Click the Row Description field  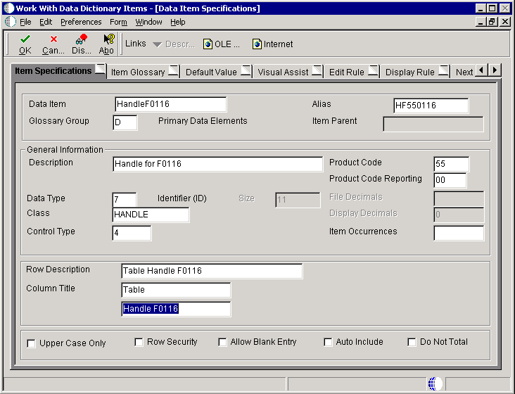(212, 271)
